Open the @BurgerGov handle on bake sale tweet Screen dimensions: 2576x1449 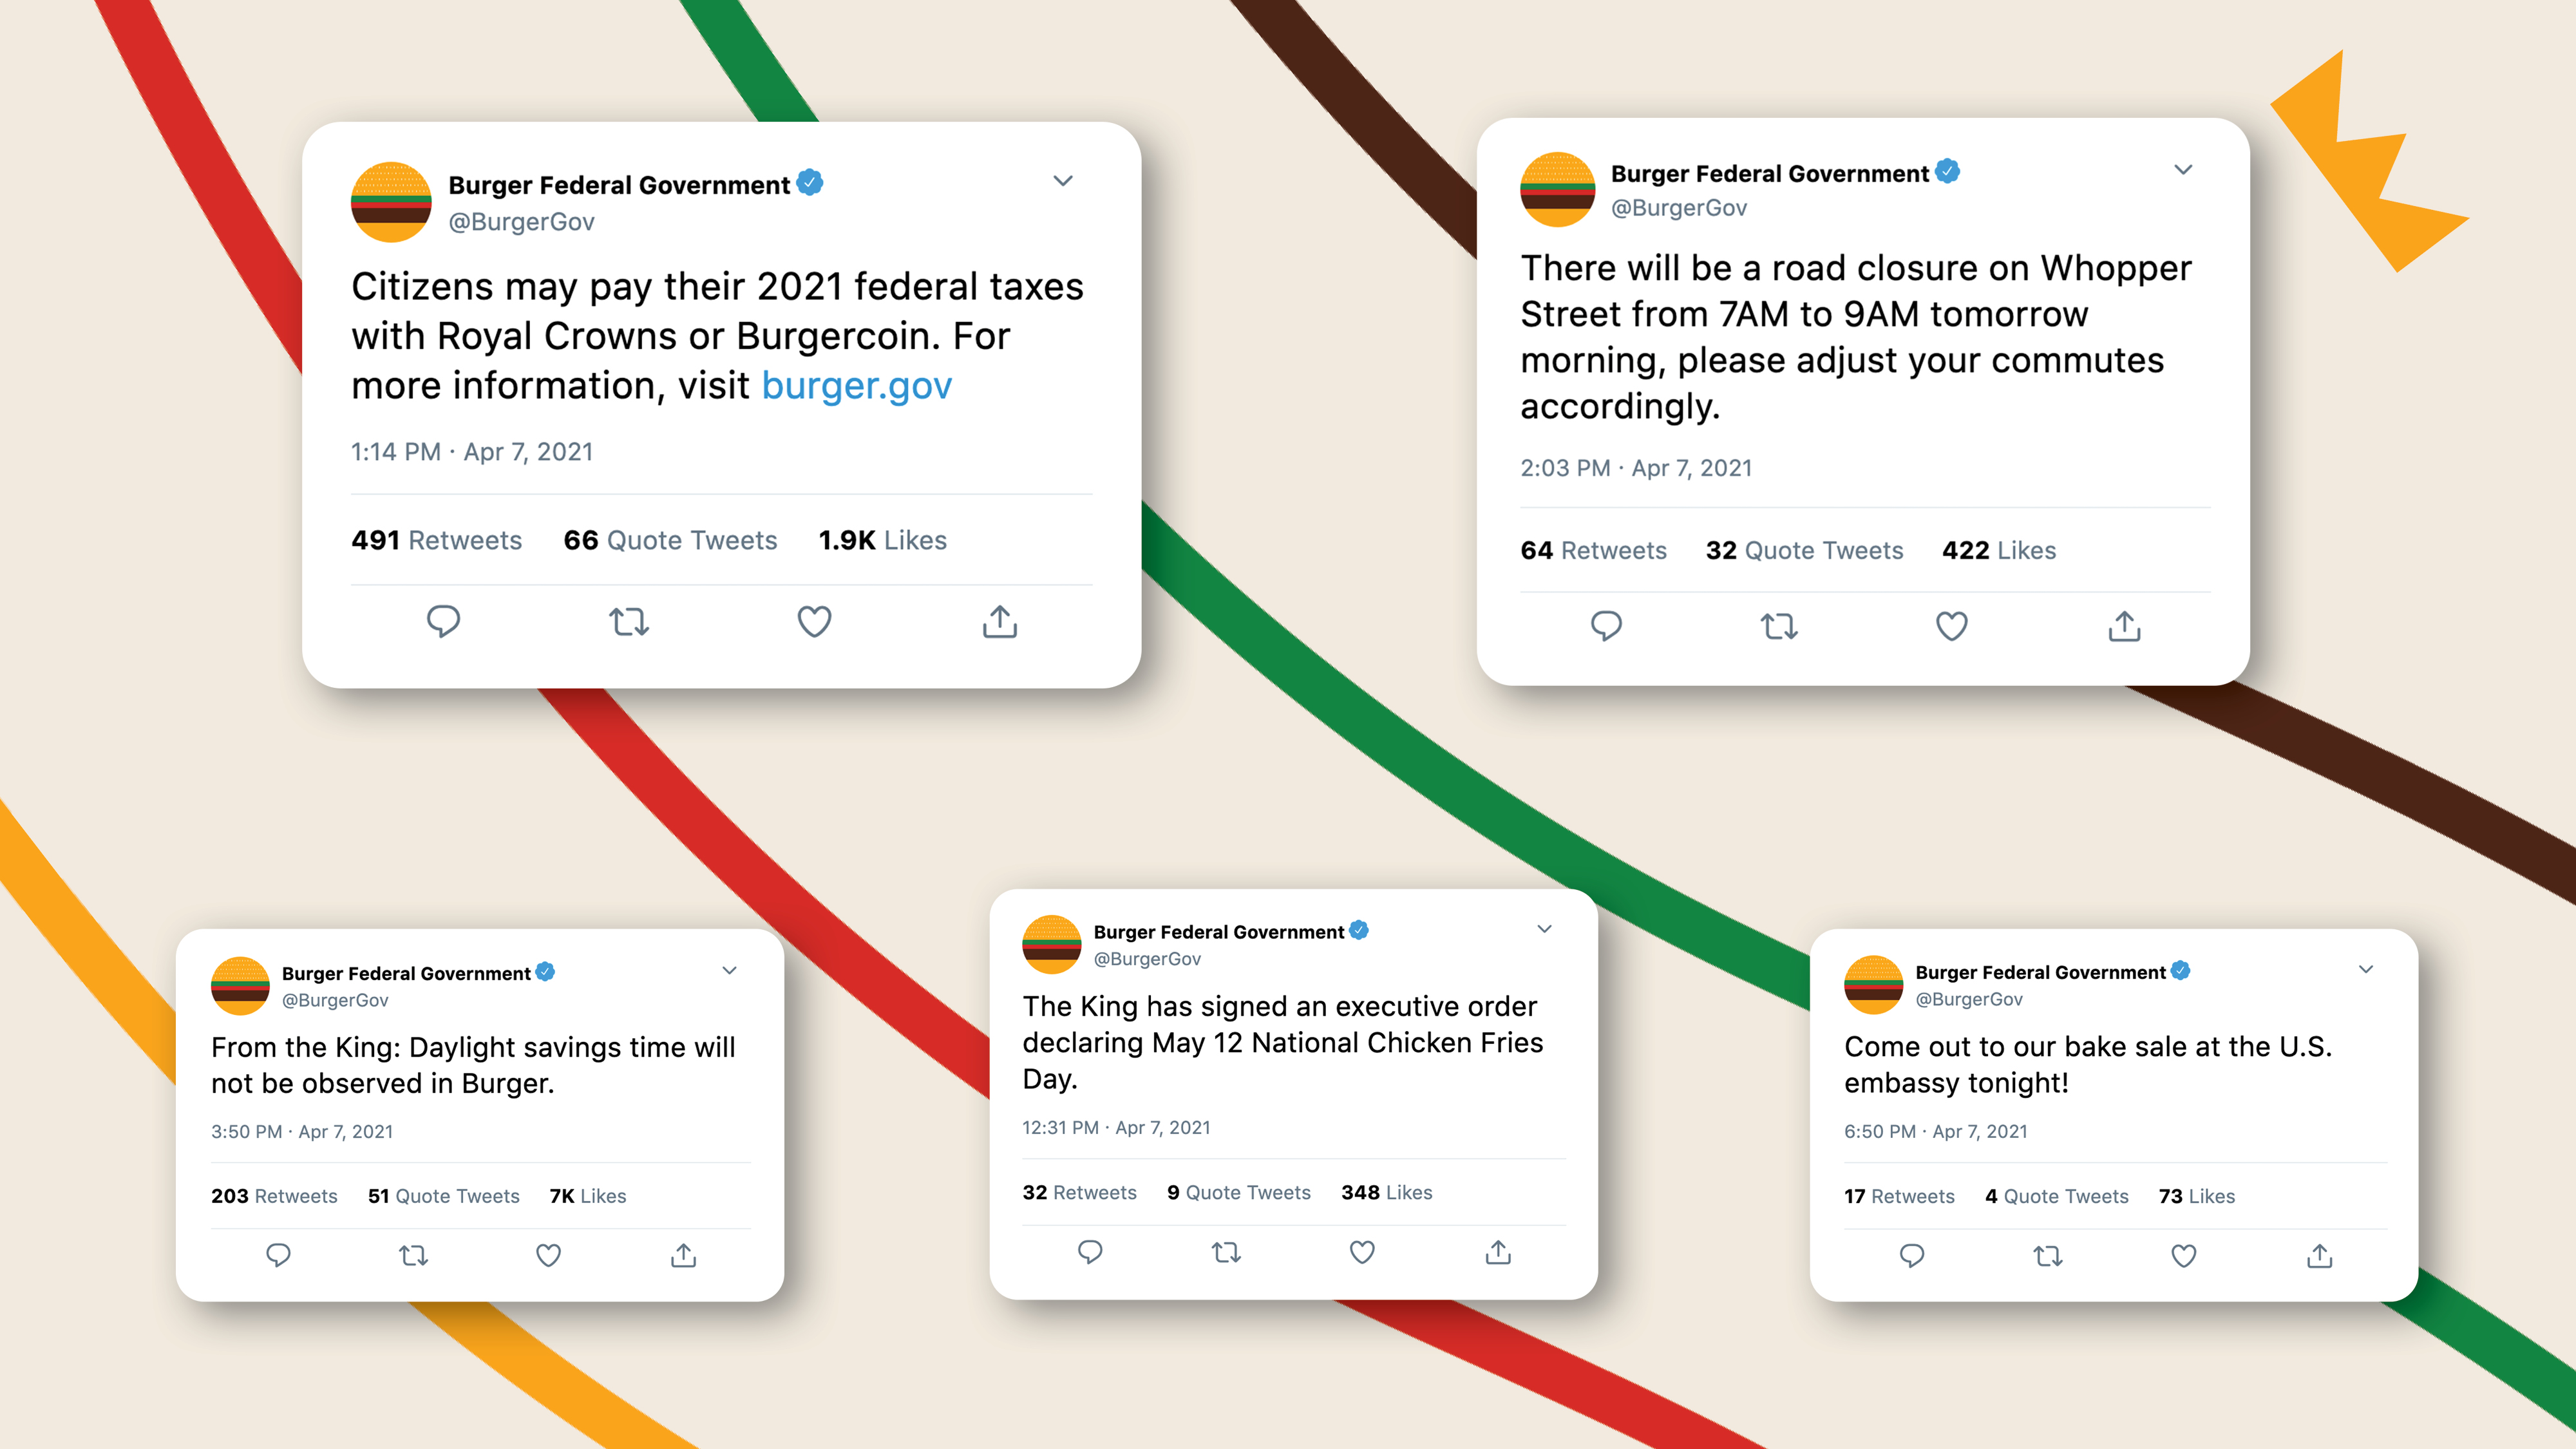pyautogui.click(x=1968, y=999)
